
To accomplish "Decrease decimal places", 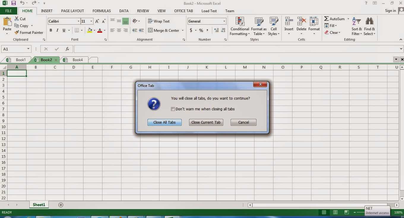I will 223,30.
